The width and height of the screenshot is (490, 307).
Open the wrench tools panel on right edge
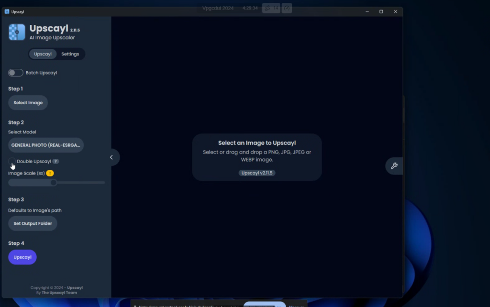tap(394, 166)
